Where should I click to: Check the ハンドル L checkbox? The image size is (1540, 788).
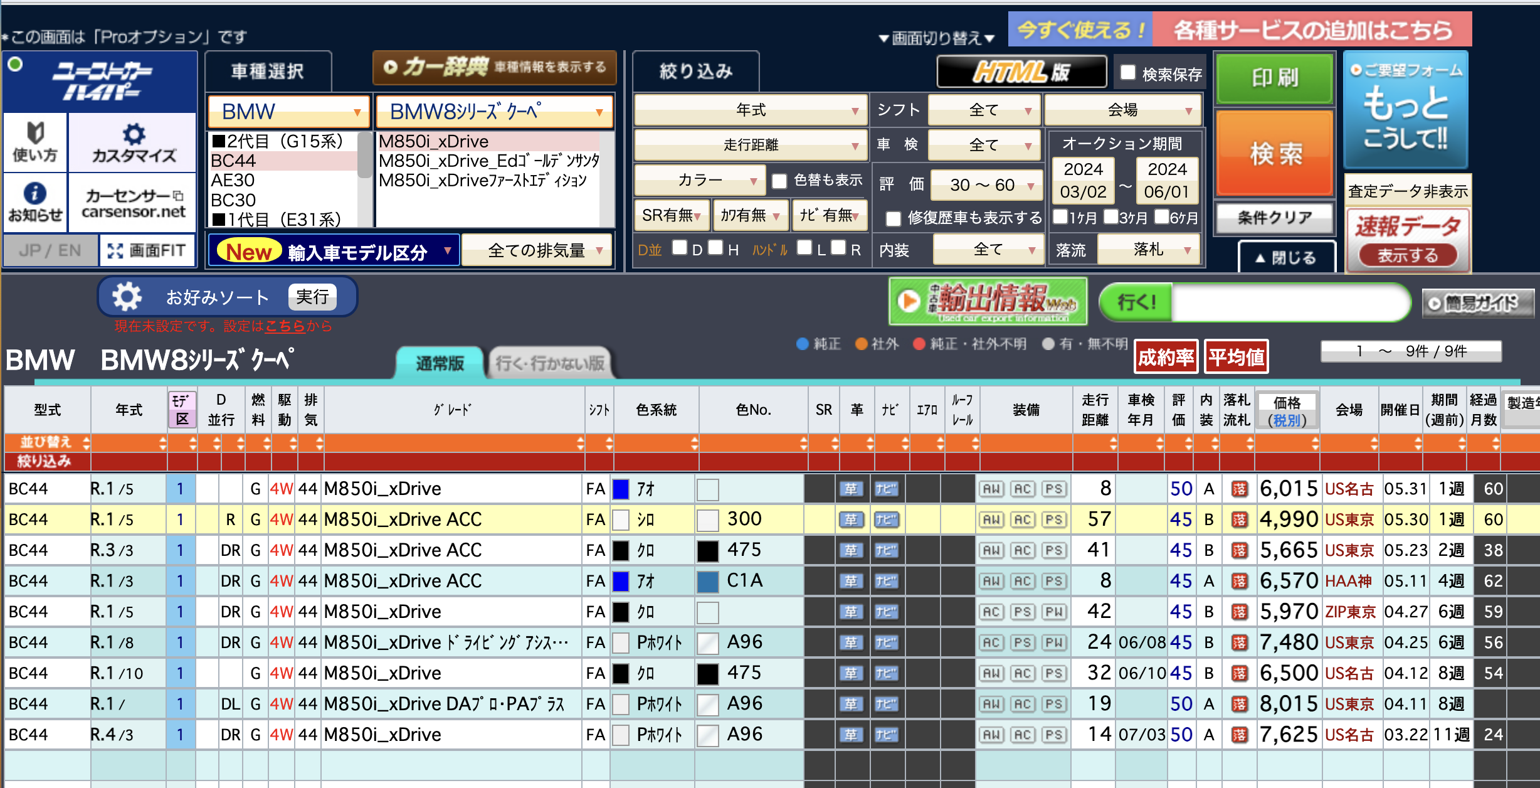click(x=804, y=247)
